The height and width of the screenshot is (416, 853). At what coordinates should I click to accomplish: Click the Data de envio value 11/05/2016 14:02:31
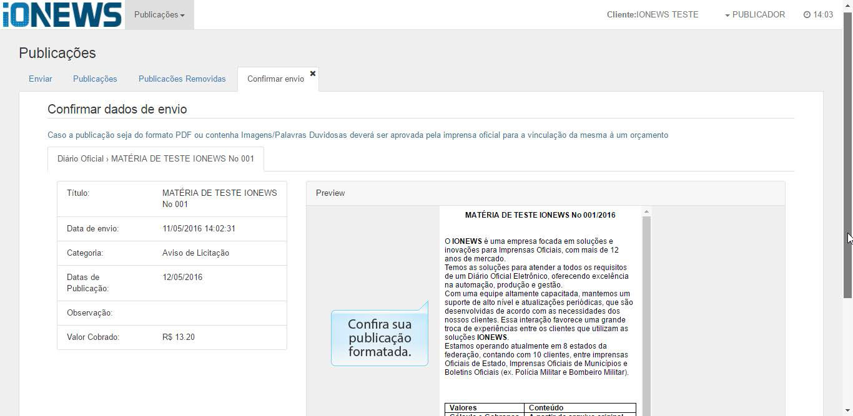pos(199,228)
